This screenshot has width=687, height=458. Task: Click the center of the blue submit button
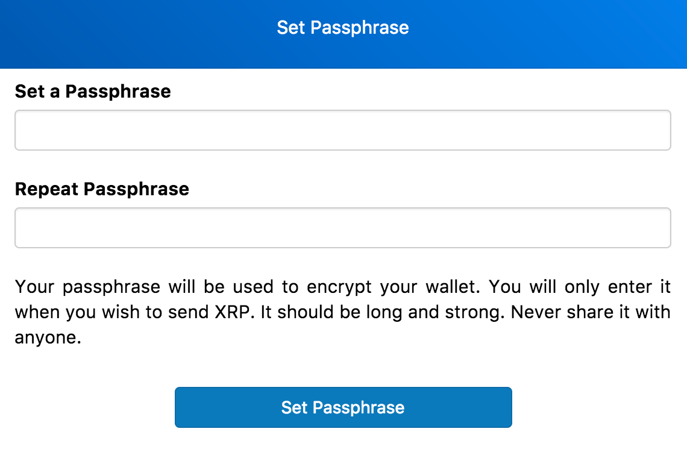tap(343, 407)
